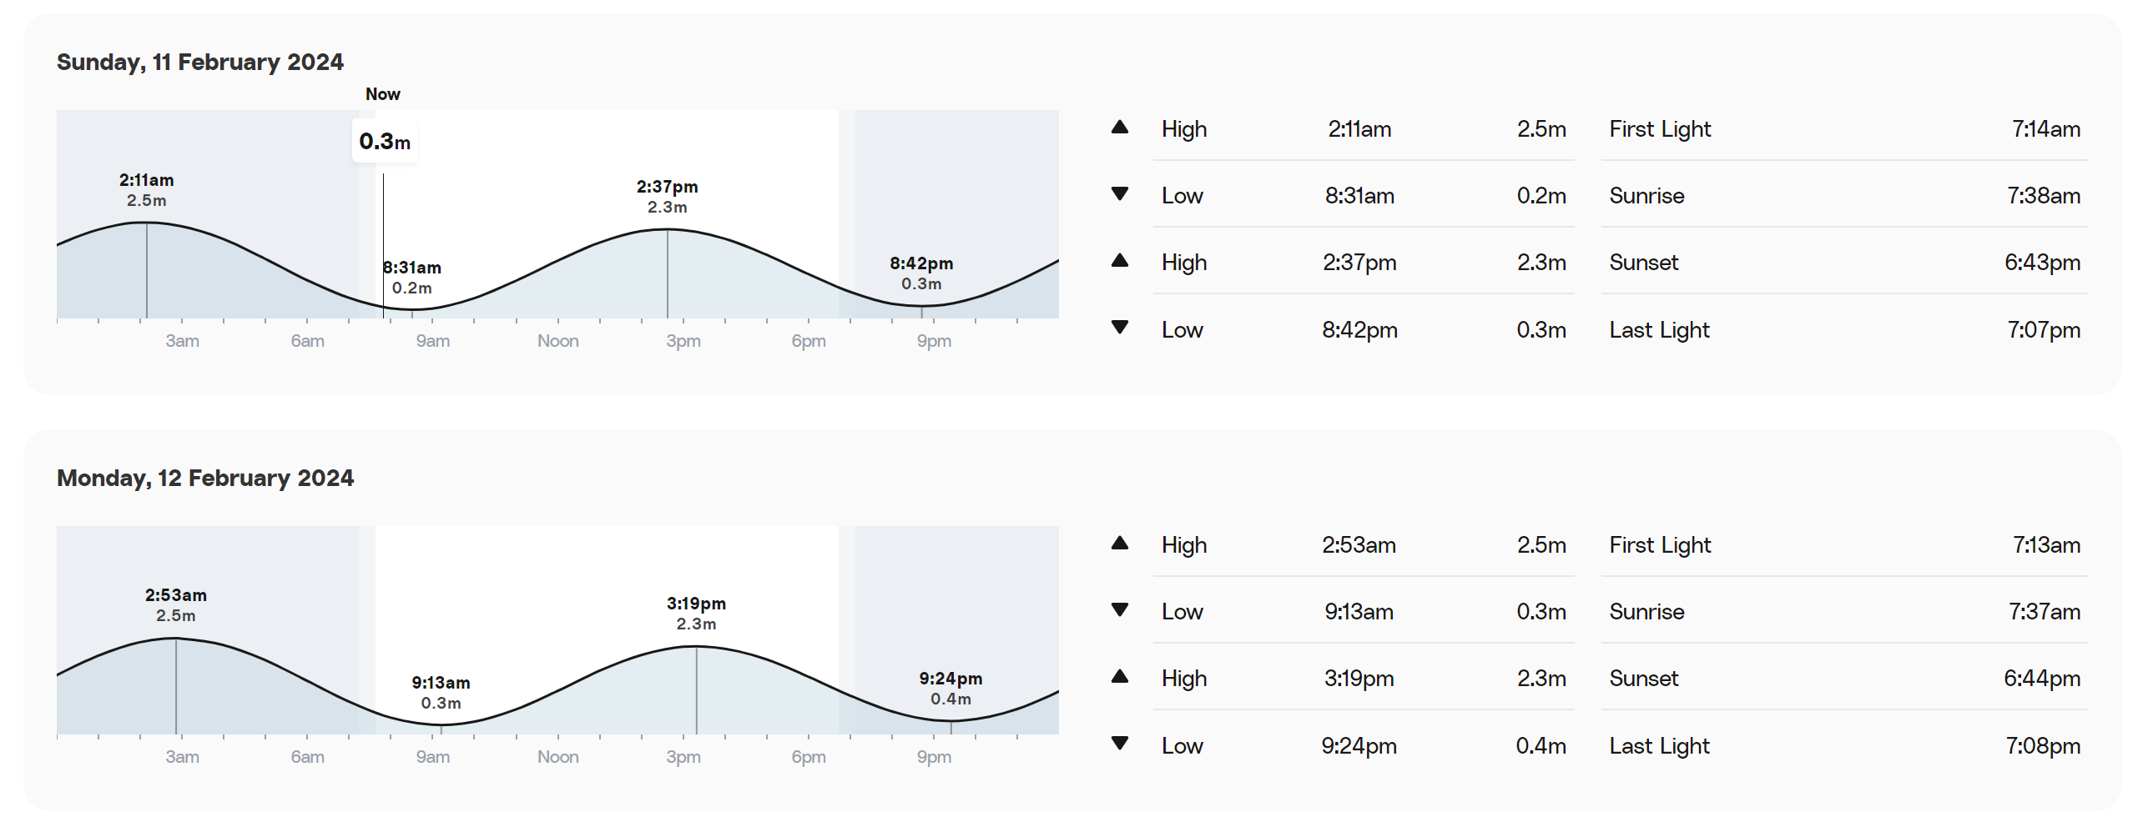Select the Sunday, 11 February 2024 heading
Viewport: 2138px width, 837px height.
pyautogui.click(x=200, y=62)
